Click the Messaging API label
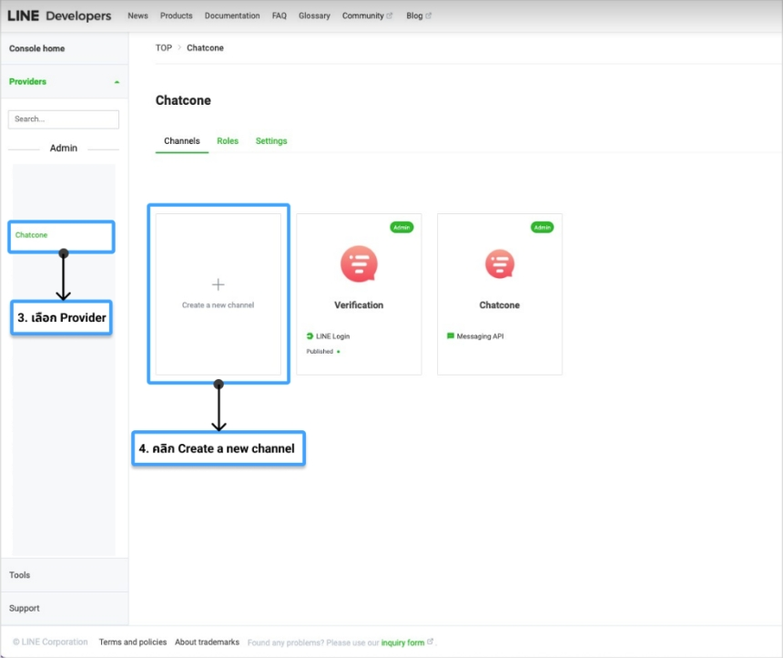Viewport: 783px width, 658px height. coord(480,336)
